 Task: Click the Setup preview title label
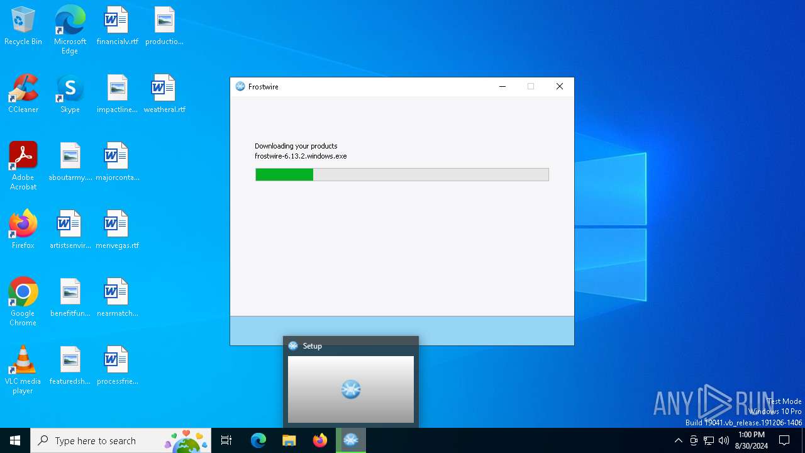313,346
